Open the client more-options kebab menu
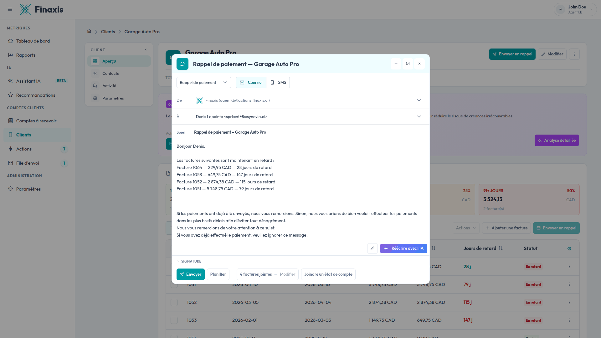Viewport: 601px width, 338px height. click(574, 54)
